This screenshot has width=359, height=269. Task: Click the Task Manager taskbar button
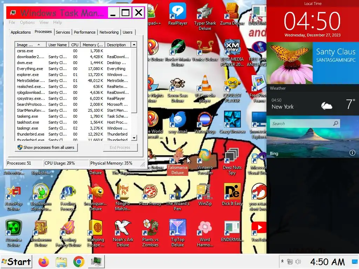[96, 262]
